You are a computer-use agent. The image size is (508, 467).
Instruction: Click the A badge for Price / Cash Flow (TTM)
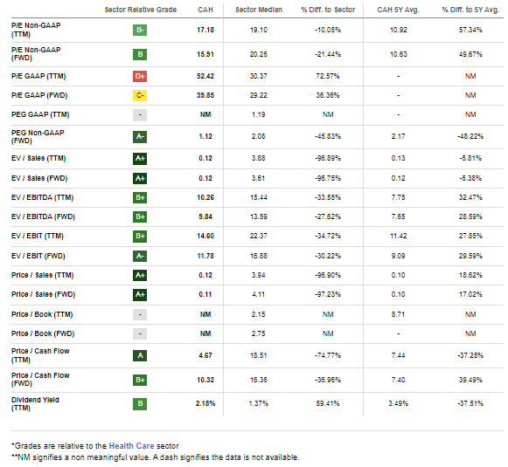point(140,356)
